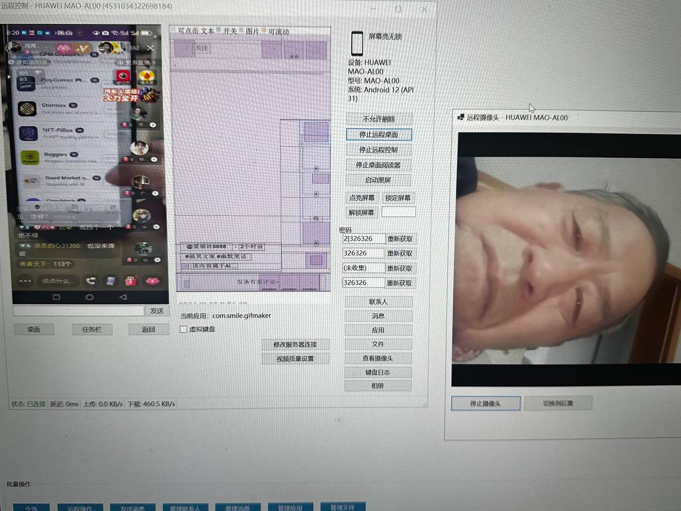
Task: Tap the Recents square icon in the mirrored phone
Action: (56, 297)
